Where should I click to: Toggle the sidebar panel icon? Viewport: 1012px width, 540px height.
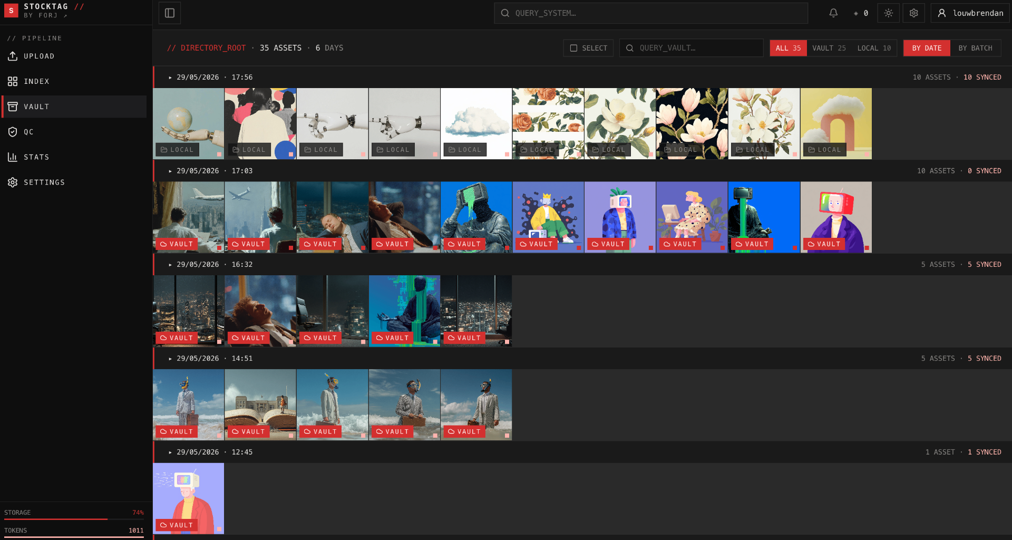coord(170,13)
